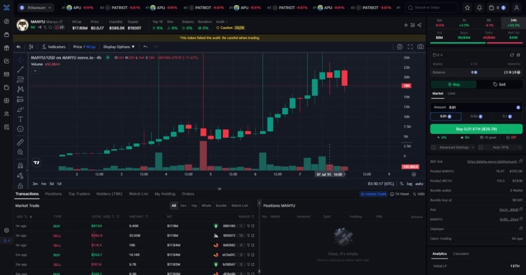Screen dimensions: 526x275
Task: Open the Holders (7.6K) tab
Action: pyautogui.click(x=109, y=194)
